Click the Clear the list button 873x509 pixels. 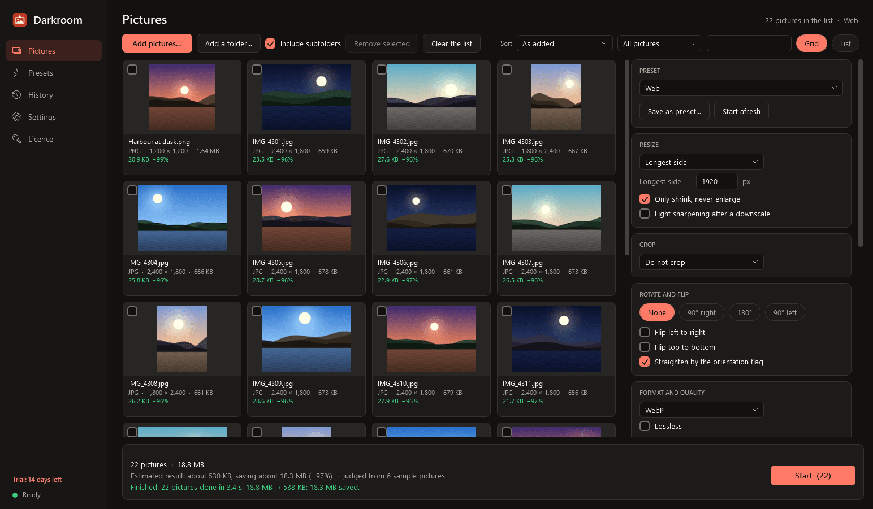point(452,43)
